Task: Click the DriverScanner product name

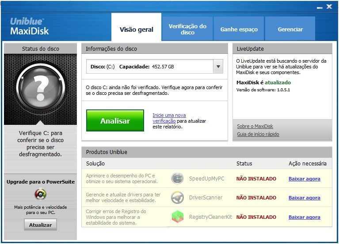Action: click(206, 197)
